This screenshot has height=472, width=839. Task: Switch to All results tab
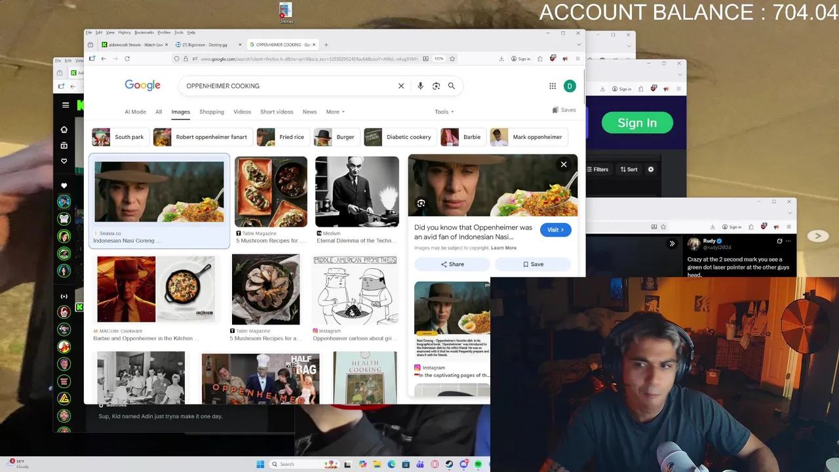tap(159, 112)
